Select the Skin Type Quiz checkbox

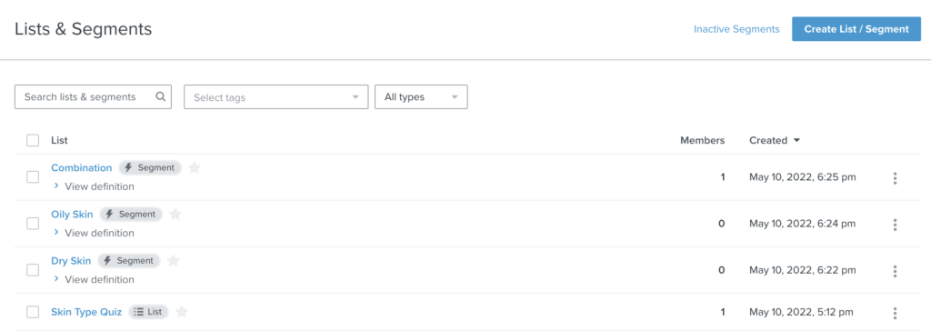tap(33, 312)
